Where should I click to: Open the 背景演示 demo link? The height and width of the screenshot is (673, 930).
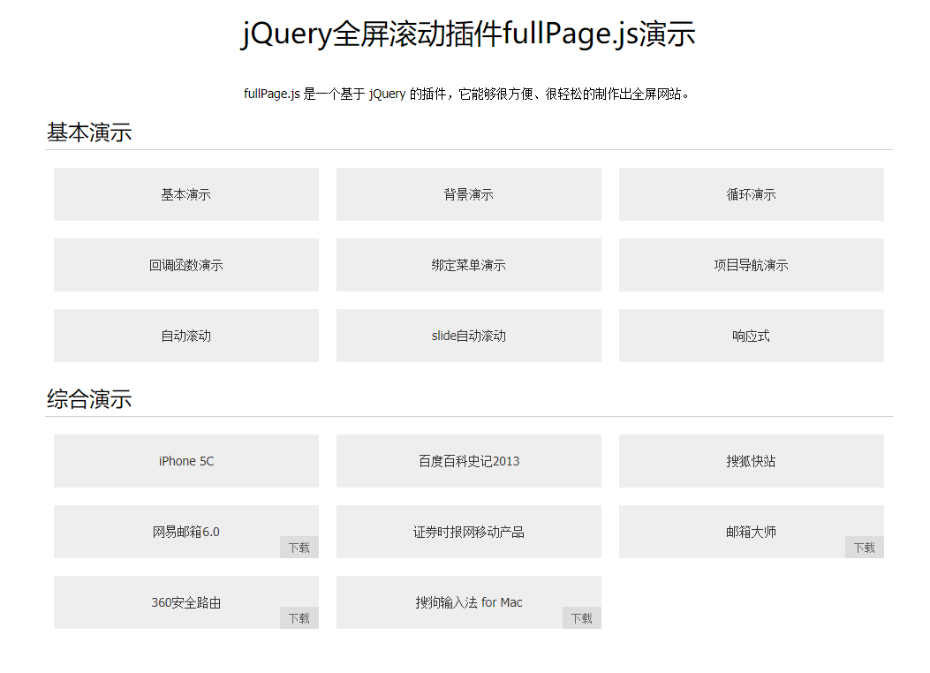468,194
